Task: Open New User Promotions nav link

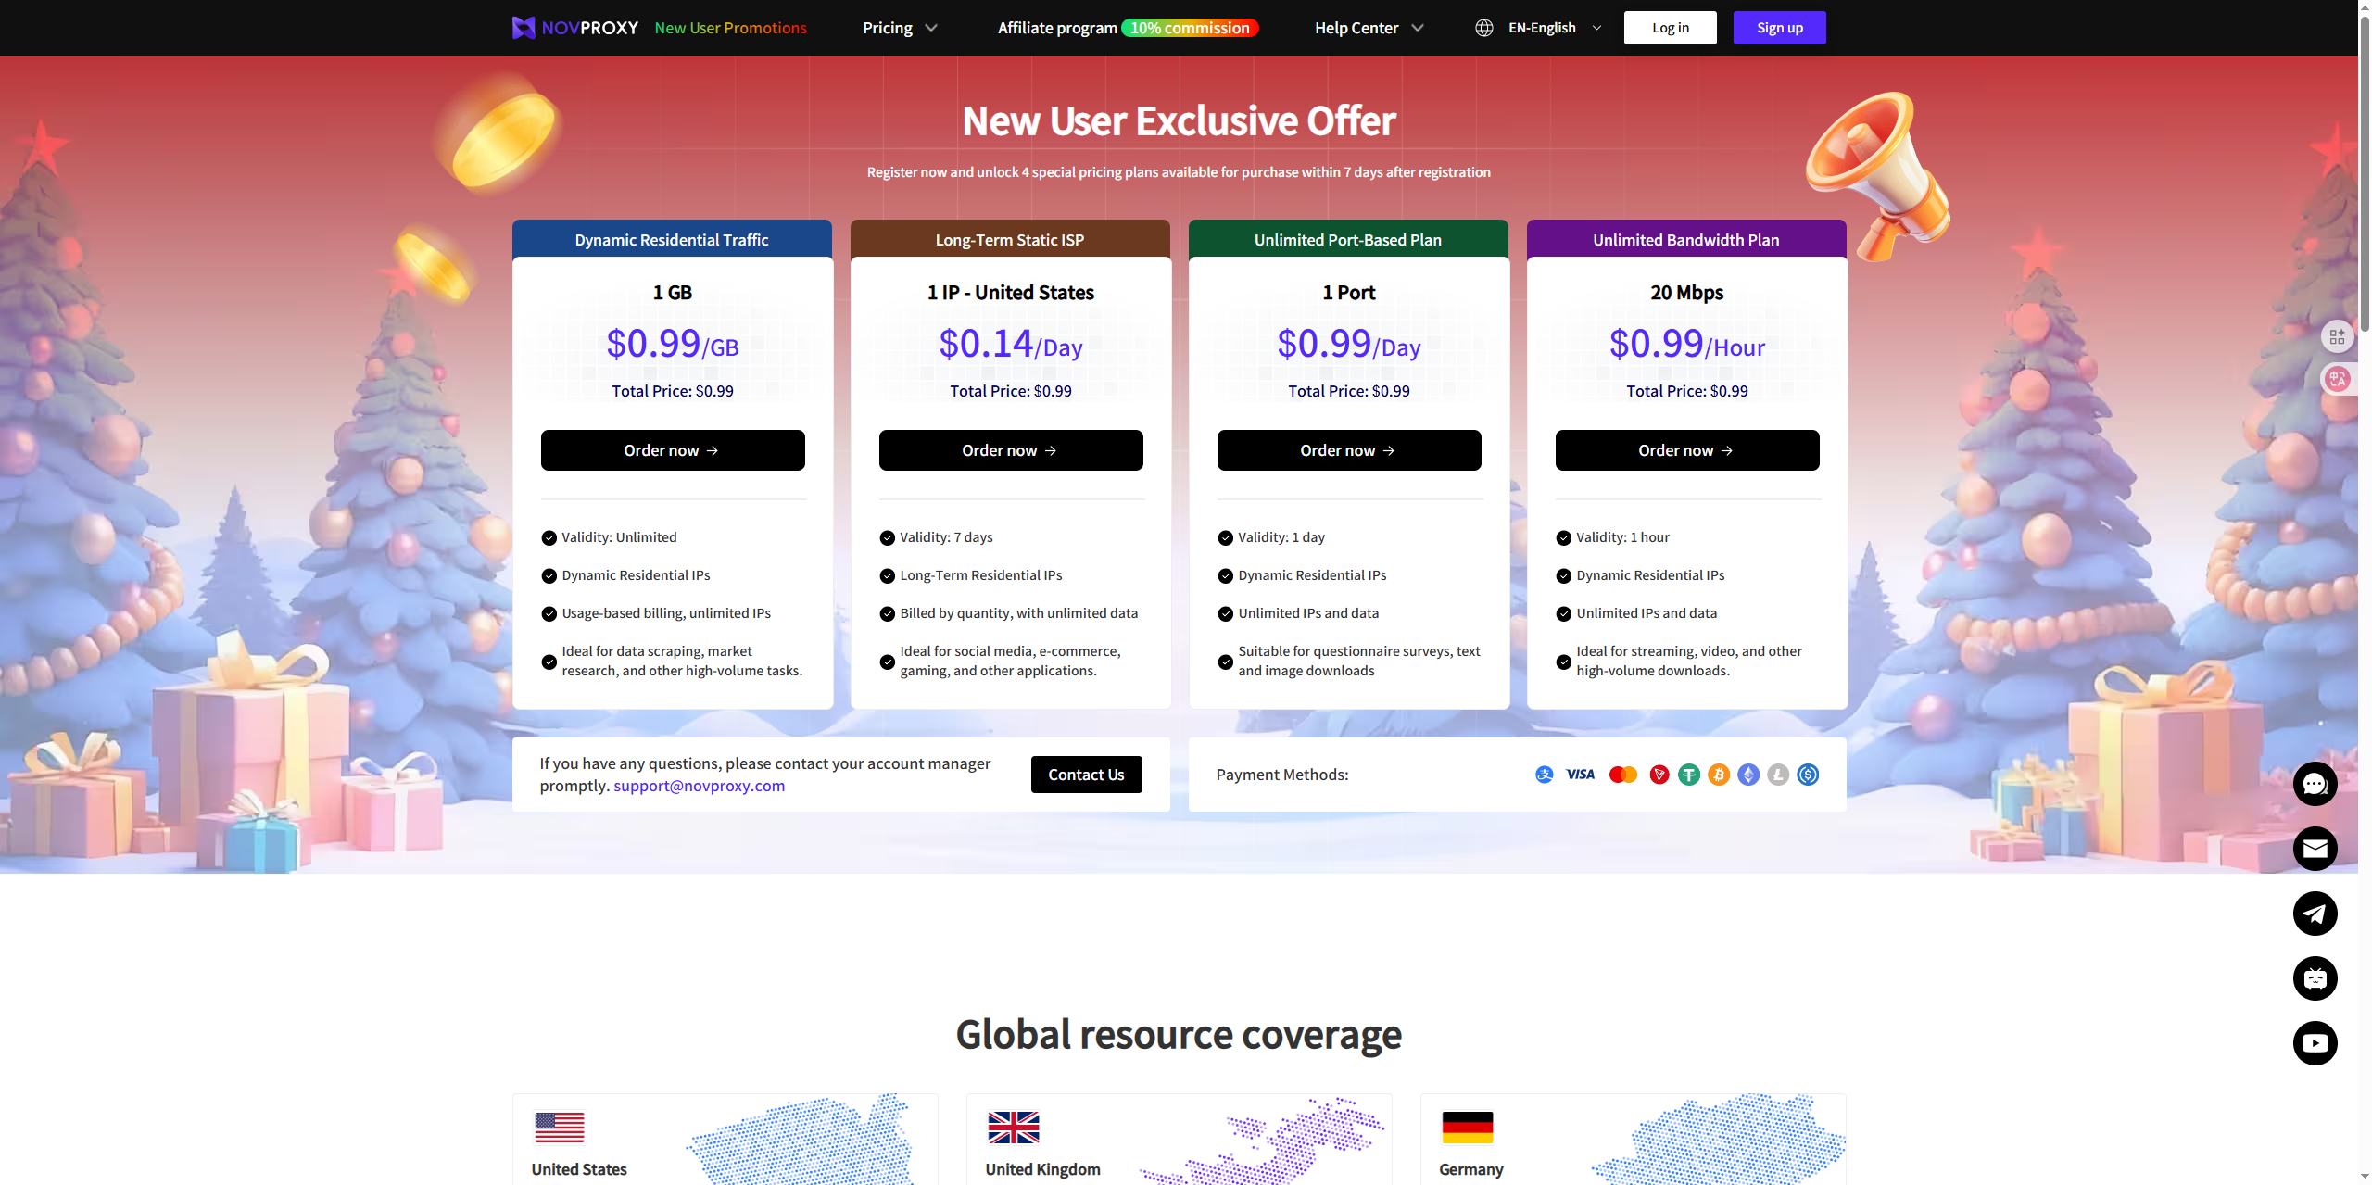Action: (x=730, y=28)
